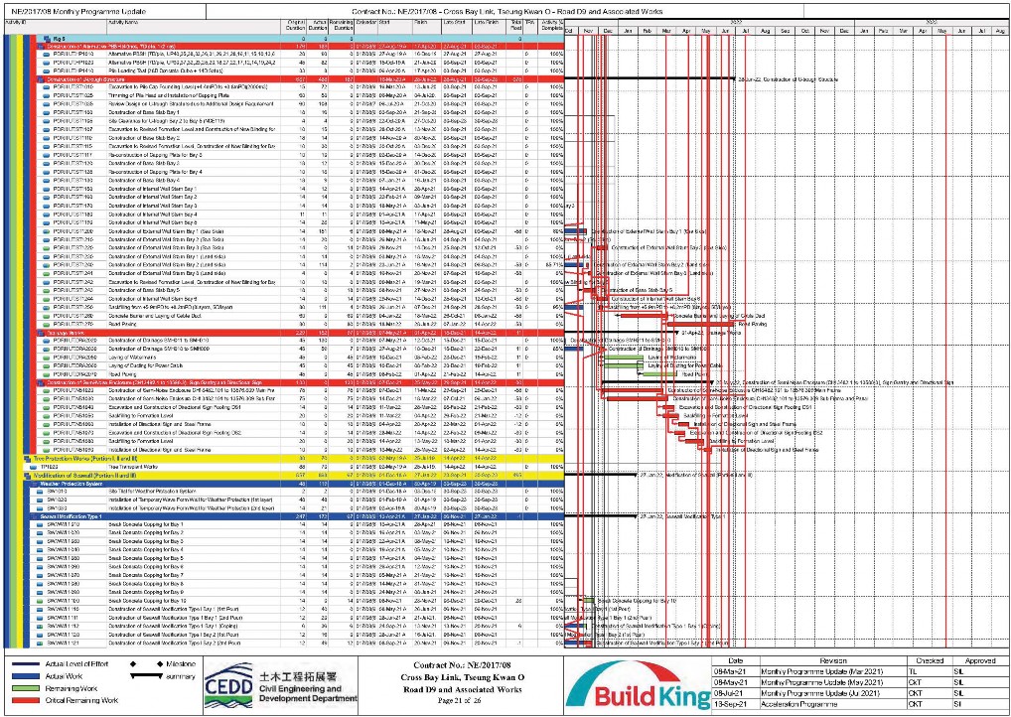The height and width of the screenshot is (717, 1011).
Task: Click the Concrete Barrier and Laying of Cable Duct icon
Action: (47, 315)
